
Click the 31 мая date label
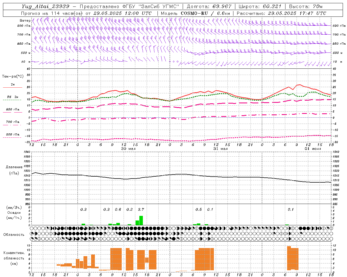[220, 149]
